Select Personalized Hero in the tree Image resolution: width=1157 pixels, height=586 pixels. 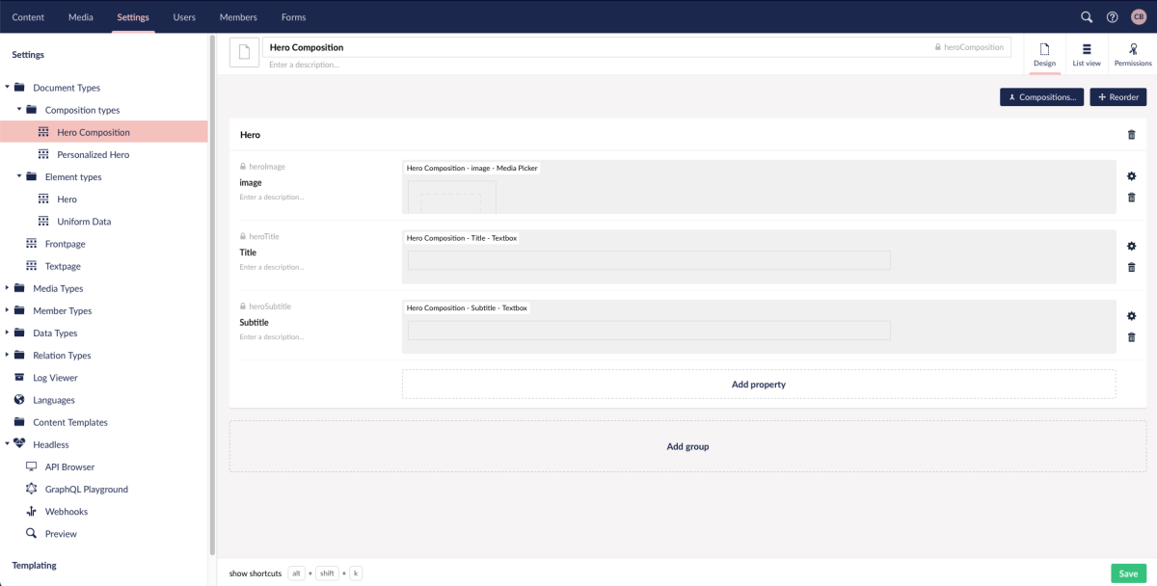click(94, 154)
